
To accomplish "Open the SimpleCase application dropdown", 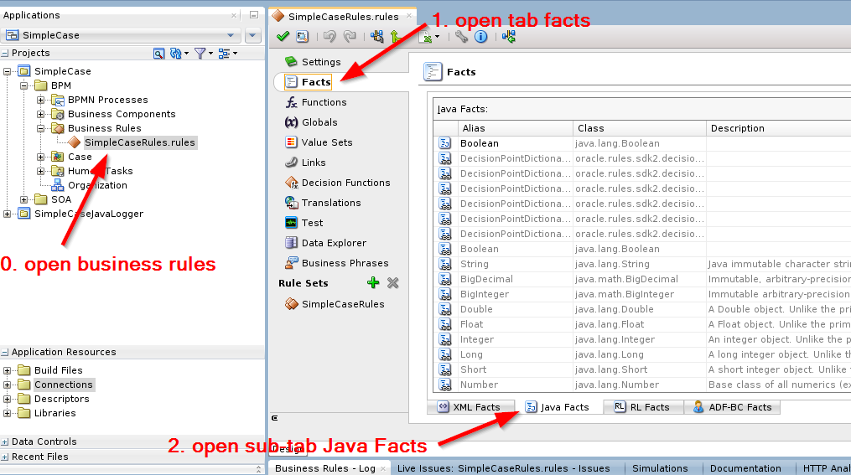I will pos(122,35).
